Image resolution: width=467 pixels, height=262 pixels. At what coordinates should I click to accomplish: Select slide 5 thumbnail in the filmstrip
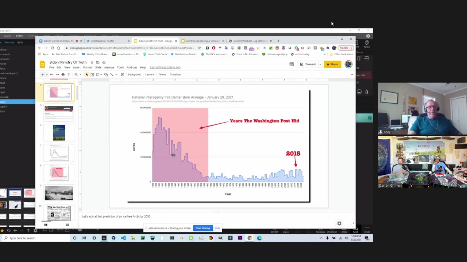59,112
